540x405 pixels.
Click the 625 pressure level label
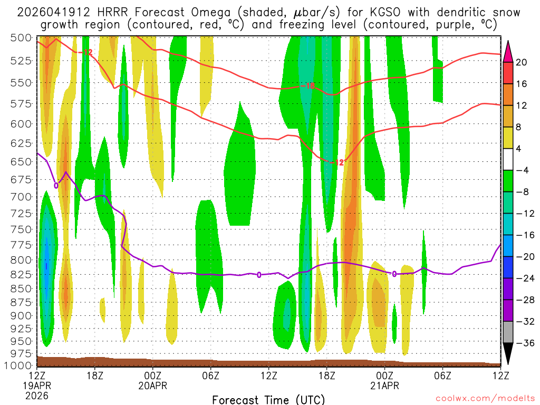[x=21, y=143]
